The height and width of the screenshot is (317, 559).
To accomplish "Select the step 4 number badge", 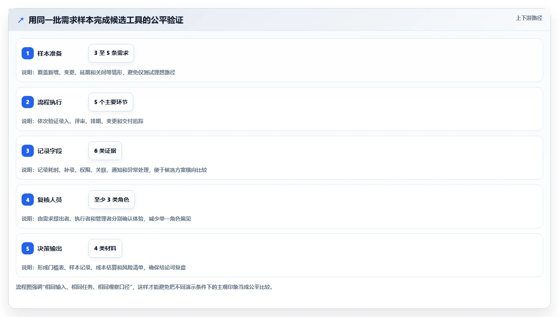I will [28, 200].
